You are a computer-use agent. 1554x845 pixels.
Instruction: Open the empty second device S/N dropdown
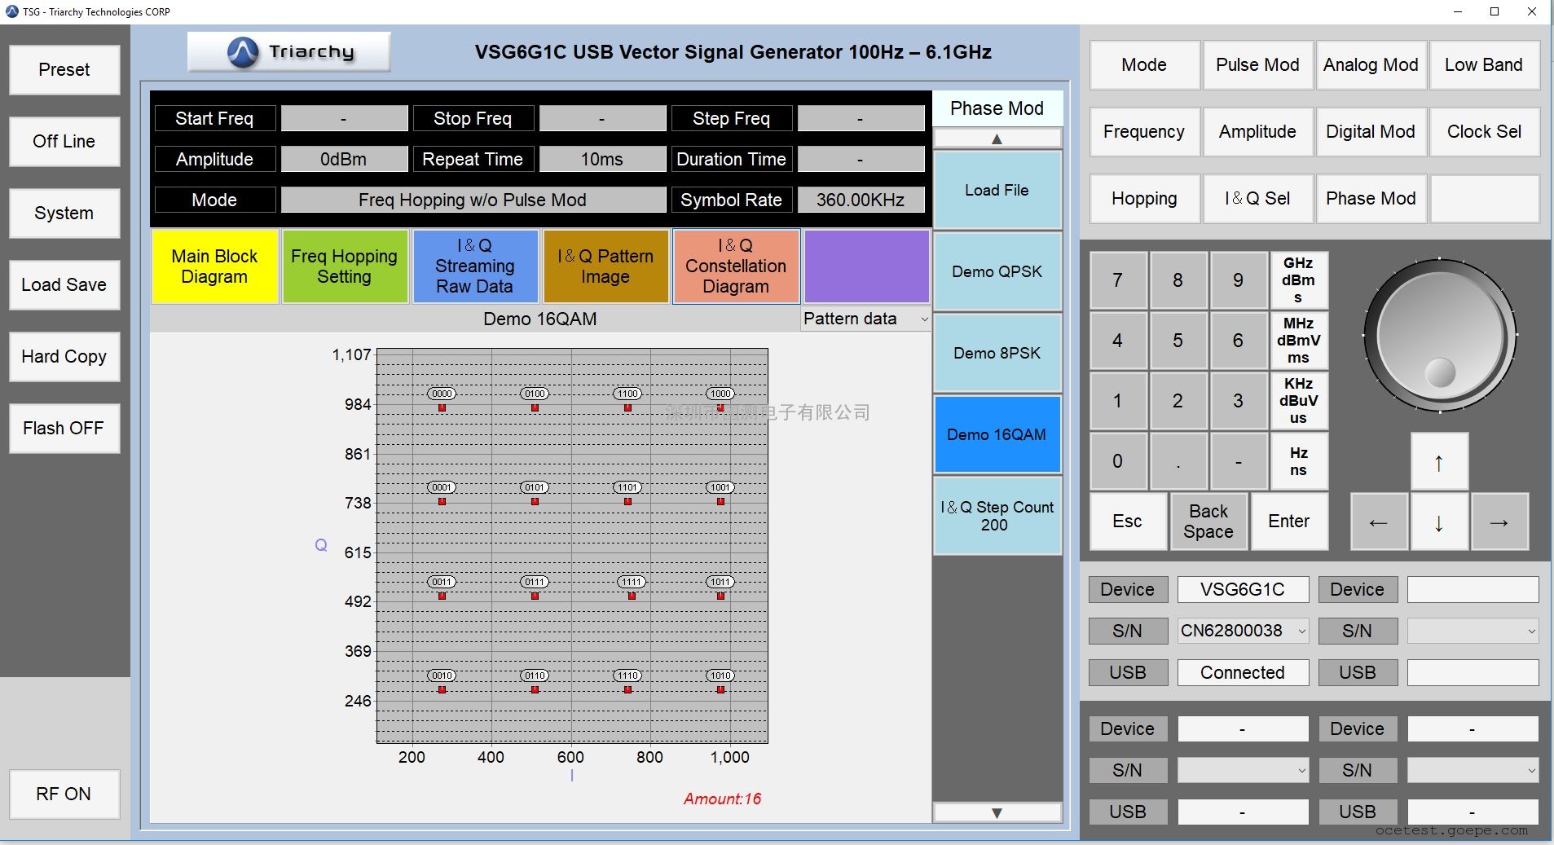click(1473, 631)
